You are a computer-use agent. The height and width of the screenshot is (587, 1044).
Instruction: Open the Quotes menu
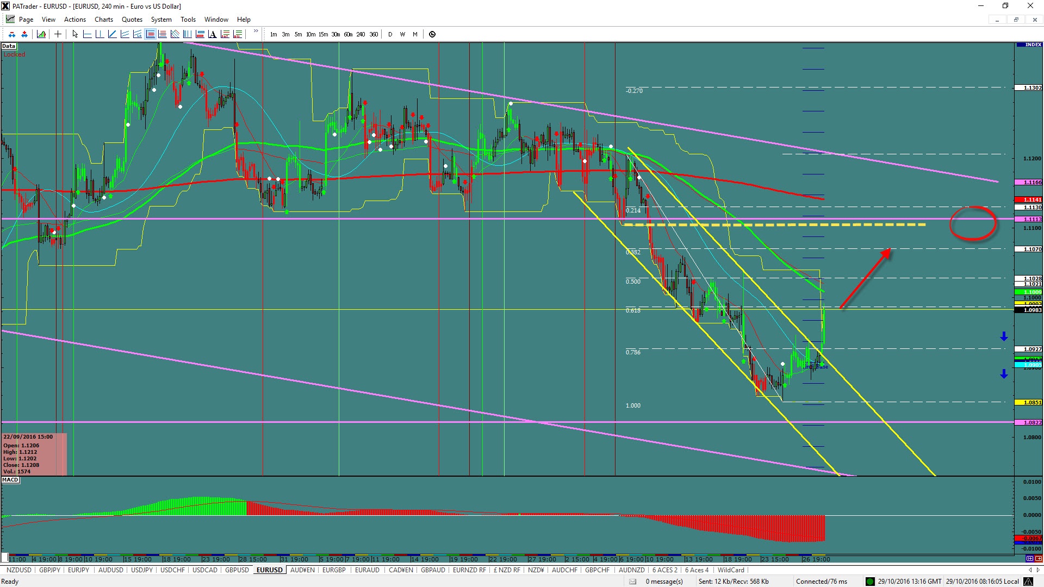pos(132,20)
